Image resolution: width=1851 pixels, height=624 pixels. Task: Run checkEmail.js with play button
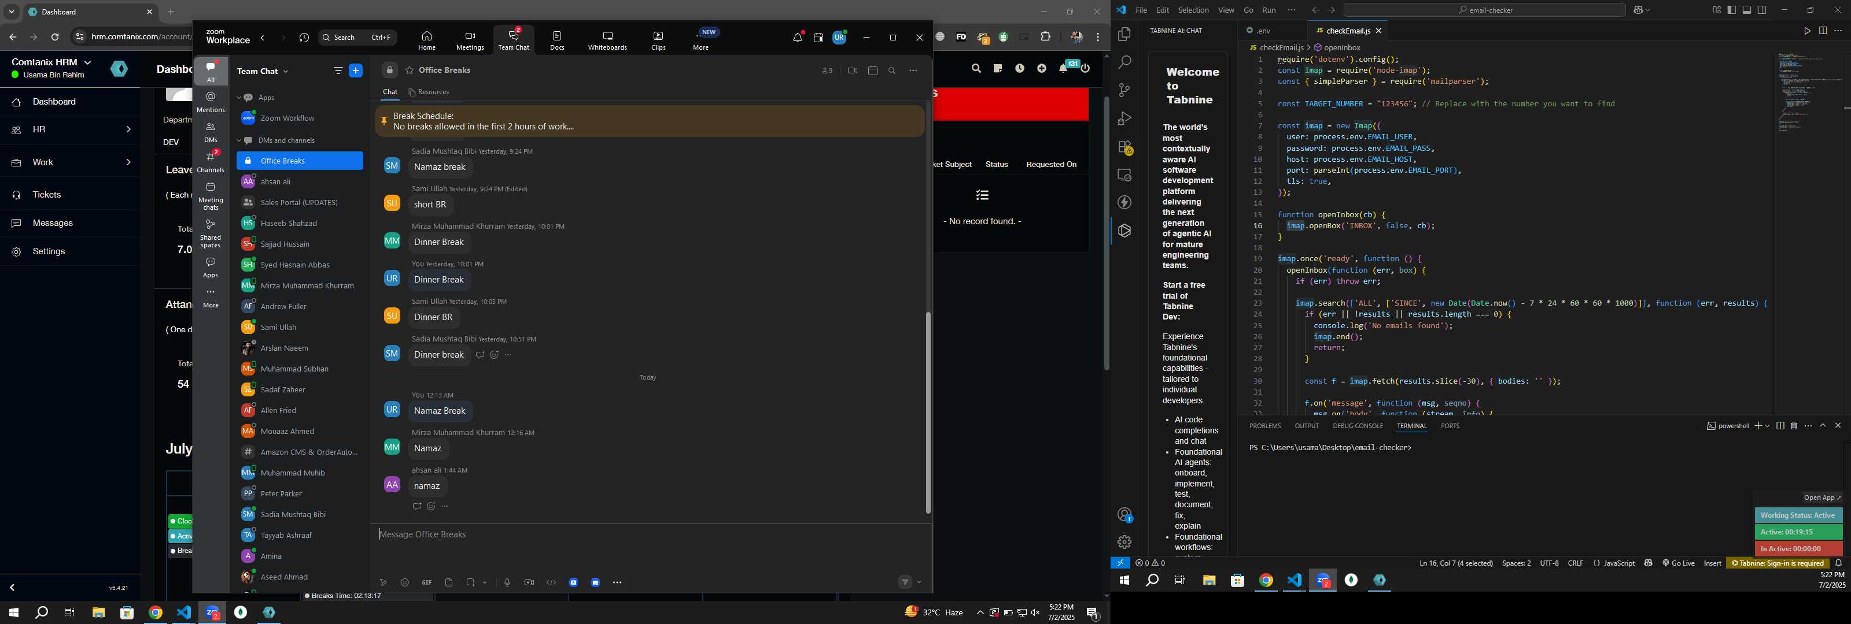pyautogui.click(x=1806, y=32)
